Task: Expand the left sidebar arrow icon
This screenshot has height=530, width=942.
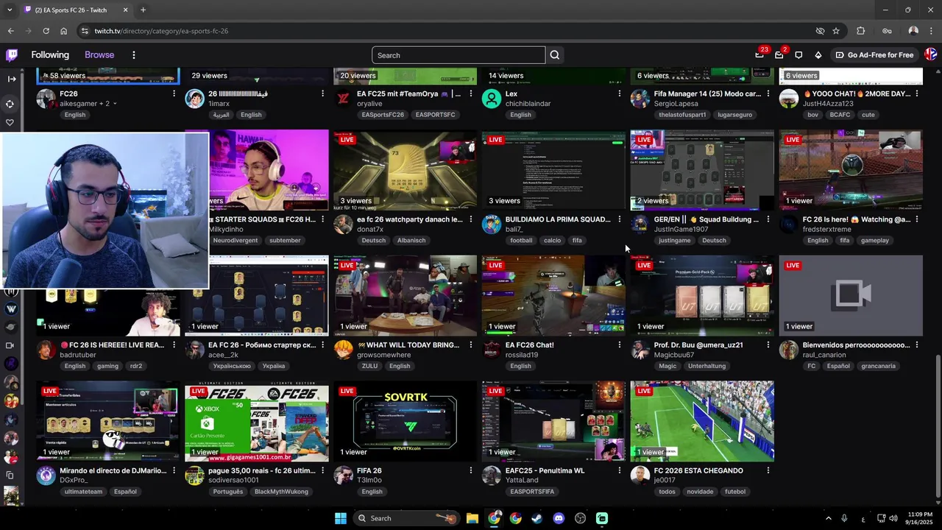Action: coord(11,79)
